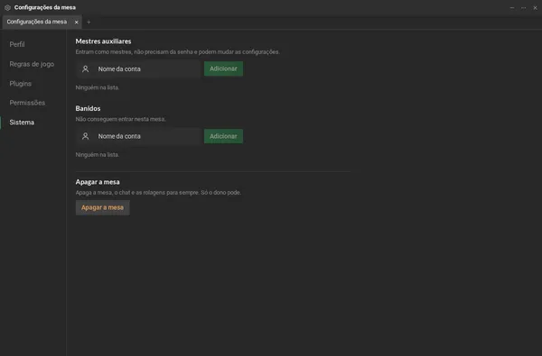Focus the Nome da conta field under Mestres auxiliares
Screen dimensions: 542x356
click(138, 69)
